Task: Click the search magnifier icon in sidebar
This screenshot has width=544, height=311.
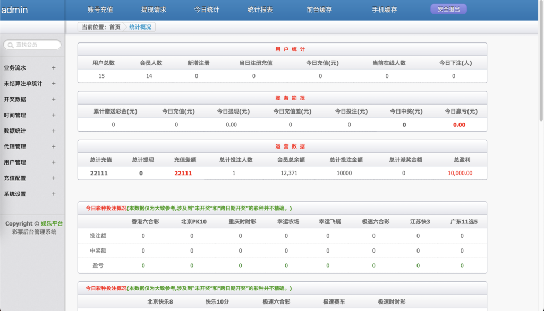Action: (11, 45)
